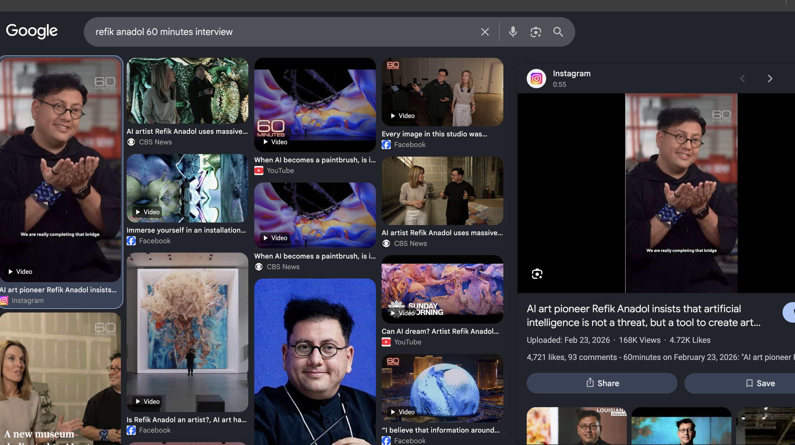Click the 'Instagram' source name in the preview header
Screen dimensions: 795x445
pyautogui.click(x=571, y=73)
